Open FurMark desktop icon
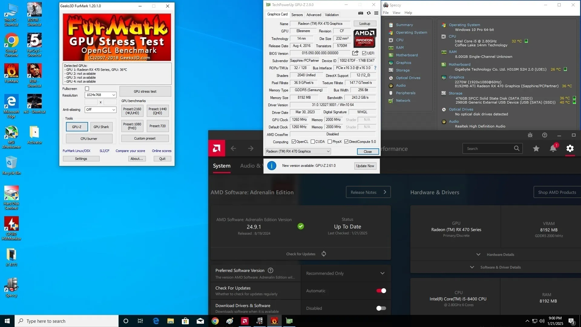 tap(11, 73)
